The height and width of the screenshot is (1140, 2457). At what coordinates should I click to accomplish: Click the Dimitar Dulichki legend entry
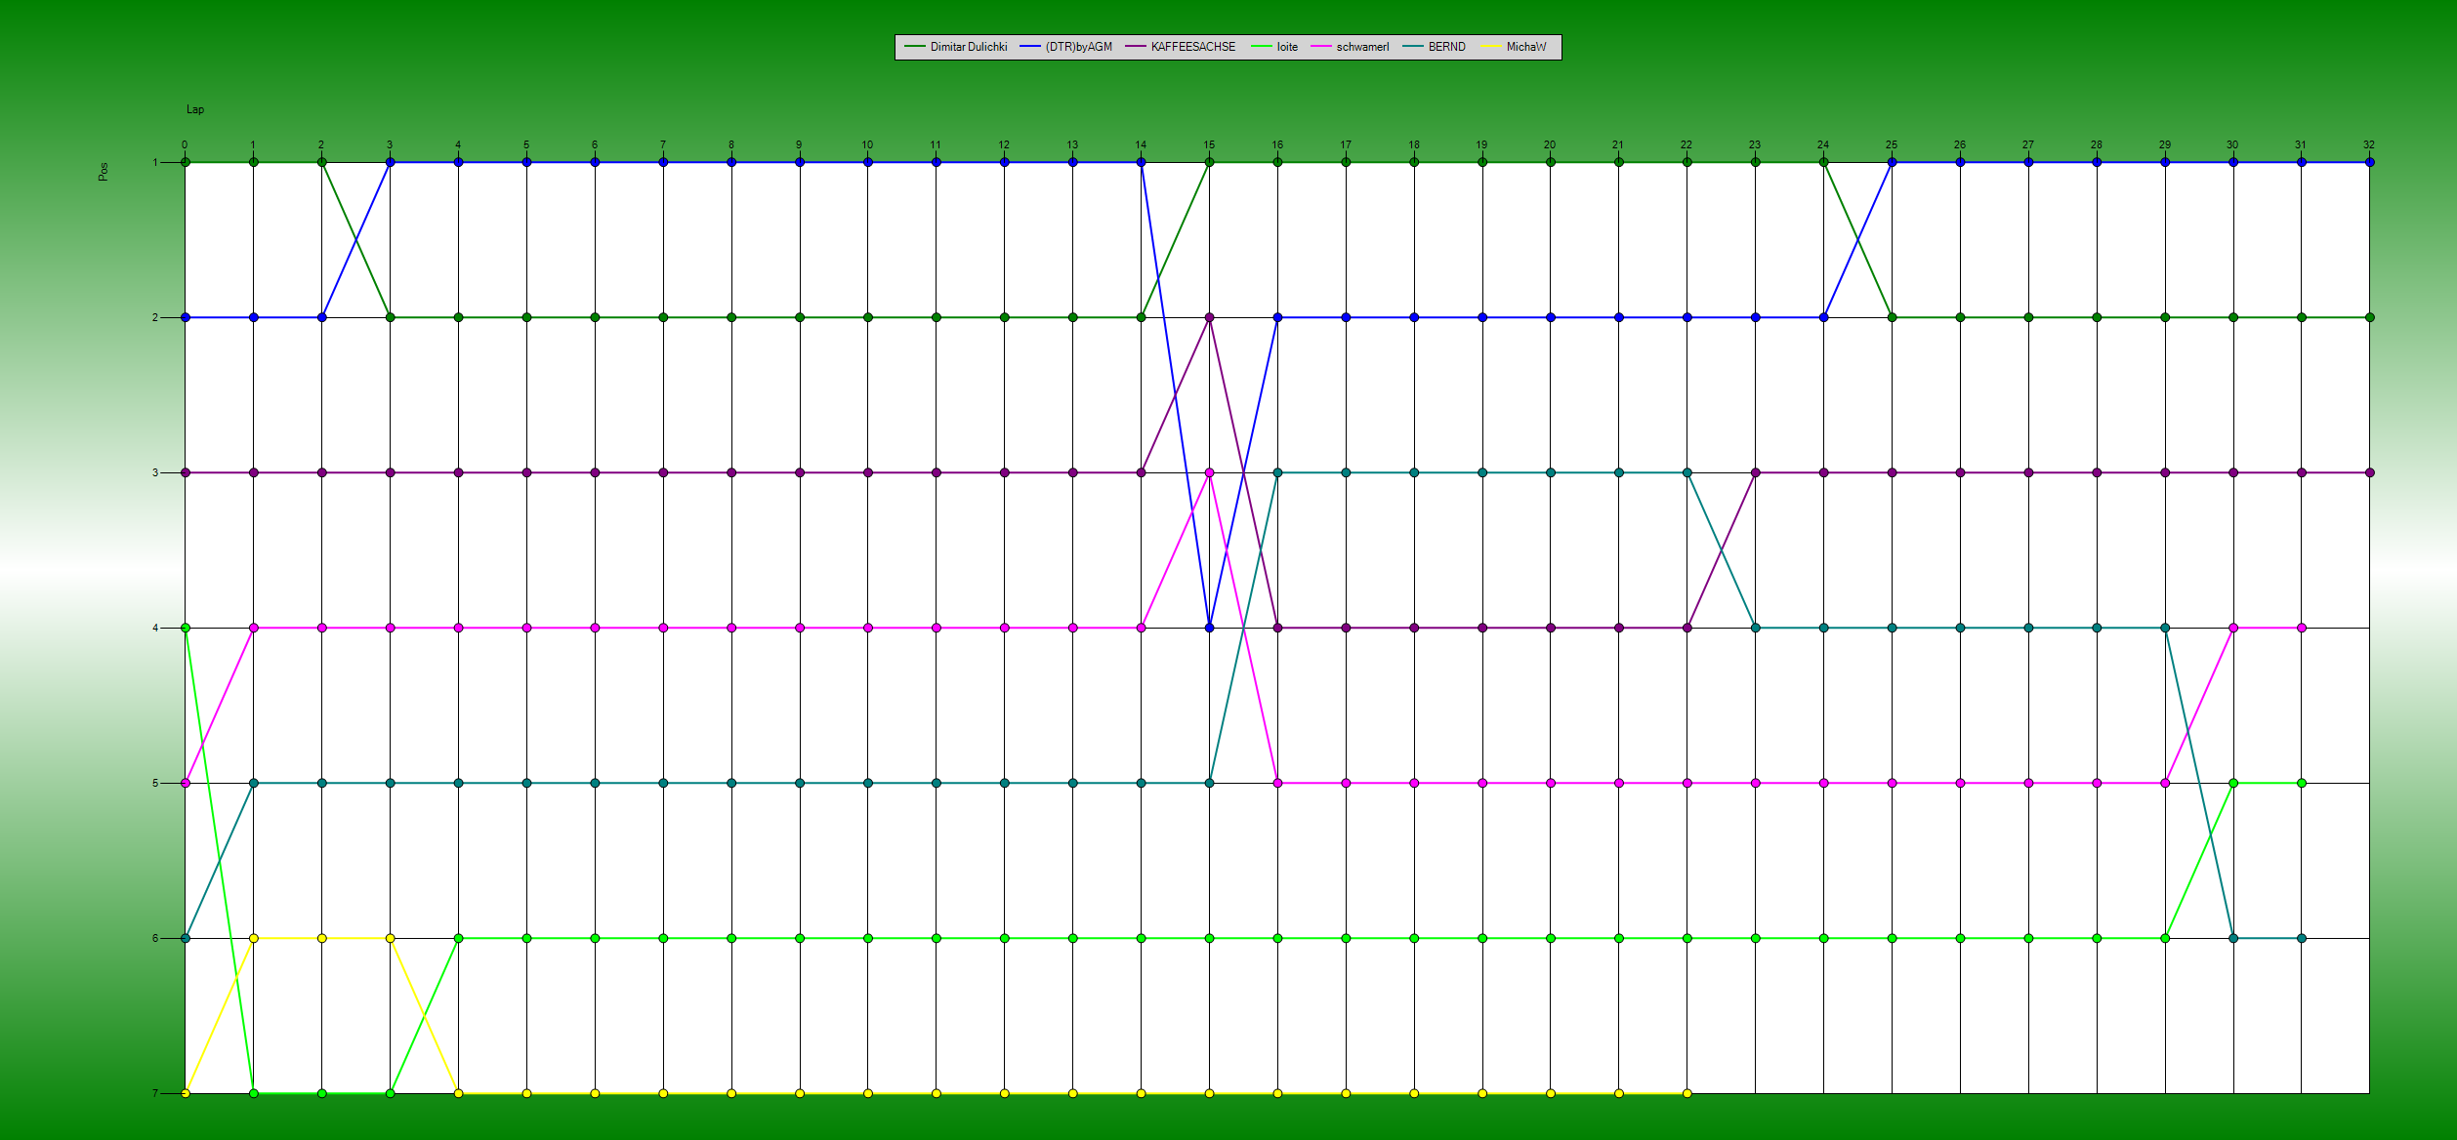pyautogui.click(x=968, y=47)
